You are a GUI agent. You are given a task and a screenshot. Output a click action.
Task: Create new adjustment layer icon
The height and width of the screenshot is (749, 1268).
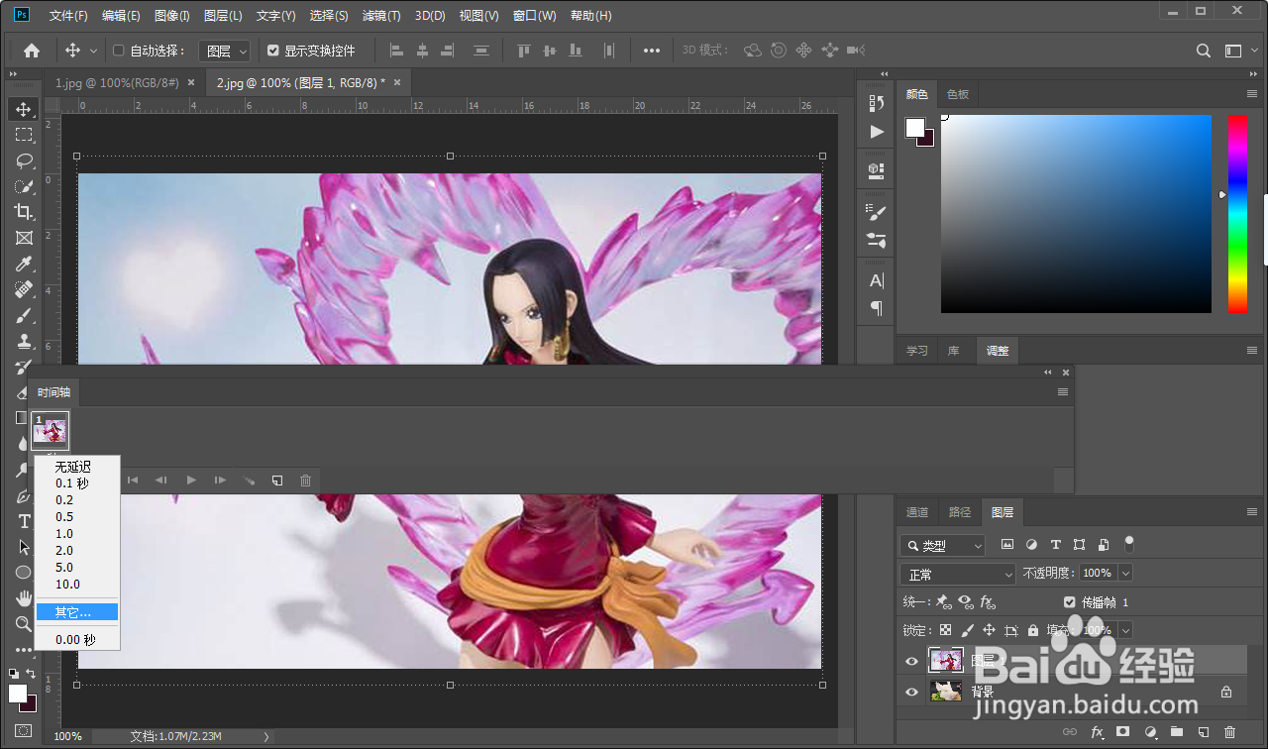point(1150,732)
